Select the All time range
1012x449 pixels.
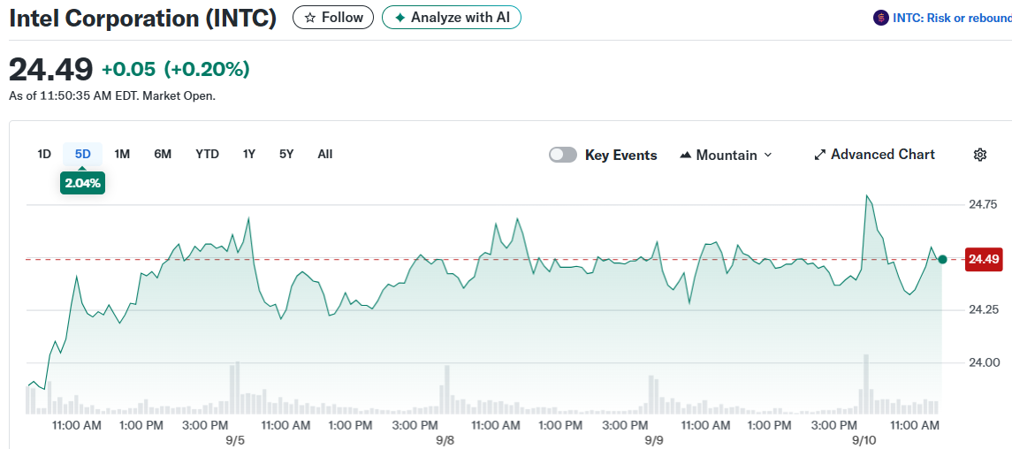pos(325,154)
